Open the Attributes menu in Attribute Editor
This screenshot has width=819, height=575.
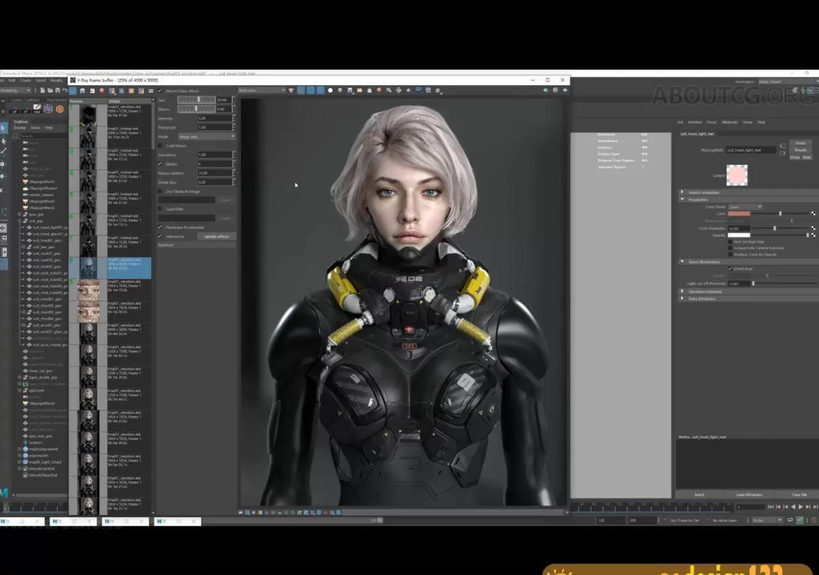pos(729,122)
